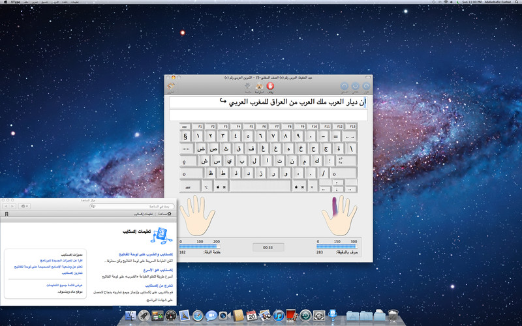Click the 00:33 timer display
The image size is (522, 326).
click(268, 248)
